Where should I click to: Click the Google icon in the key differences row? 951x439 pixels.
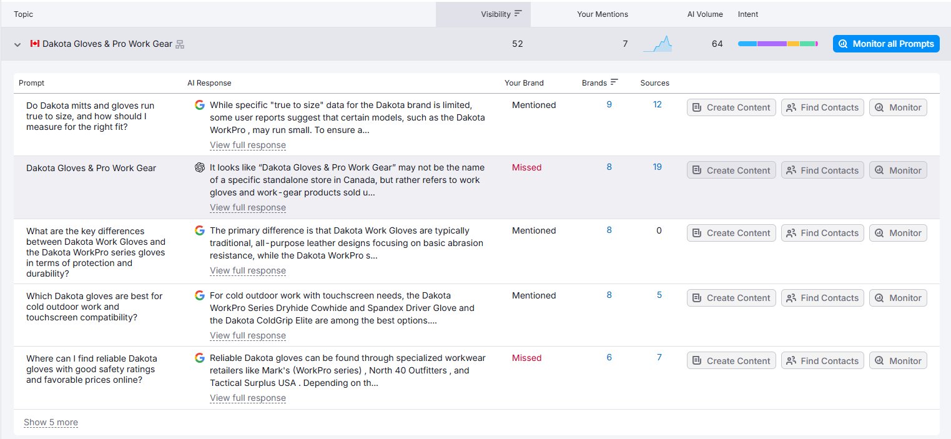[200, 230]
